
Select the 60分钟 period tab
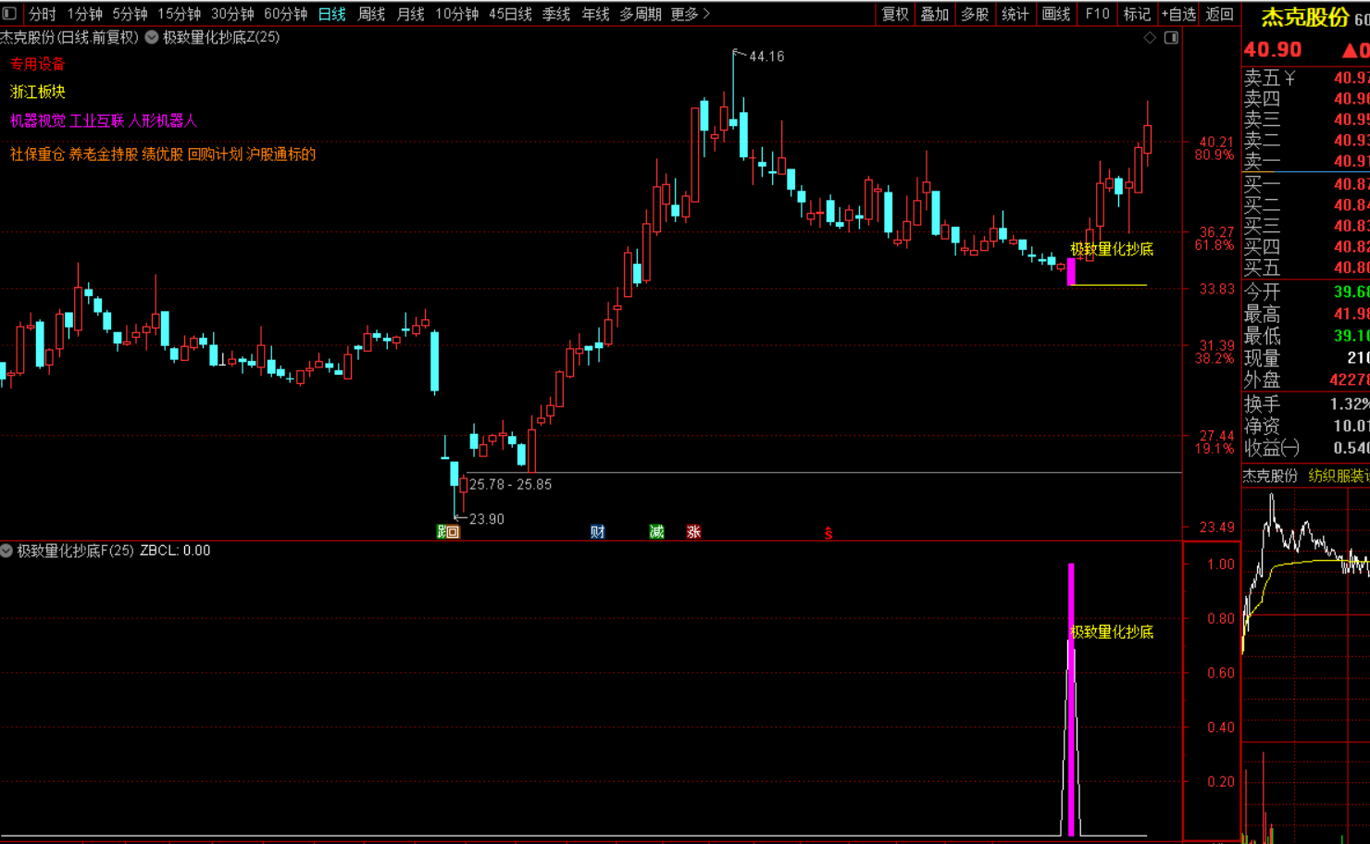pyautogui.click(x=285, y=14)
